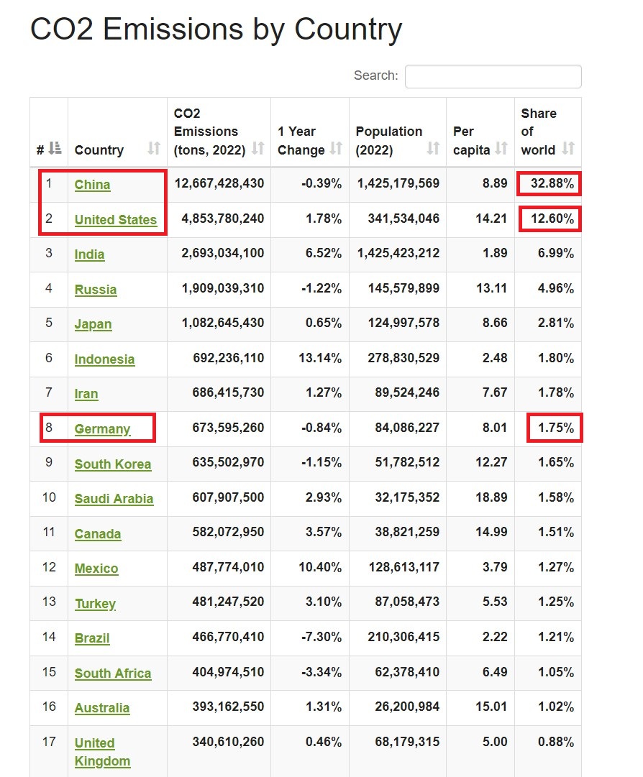Sort by Population (2022) arrows

pos(433,150)
